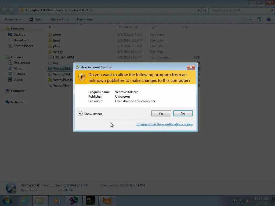Click the fox icon in taskbar
Viewport: 275px width, 206px height.
pyautogui.click(x=107, y=201)
